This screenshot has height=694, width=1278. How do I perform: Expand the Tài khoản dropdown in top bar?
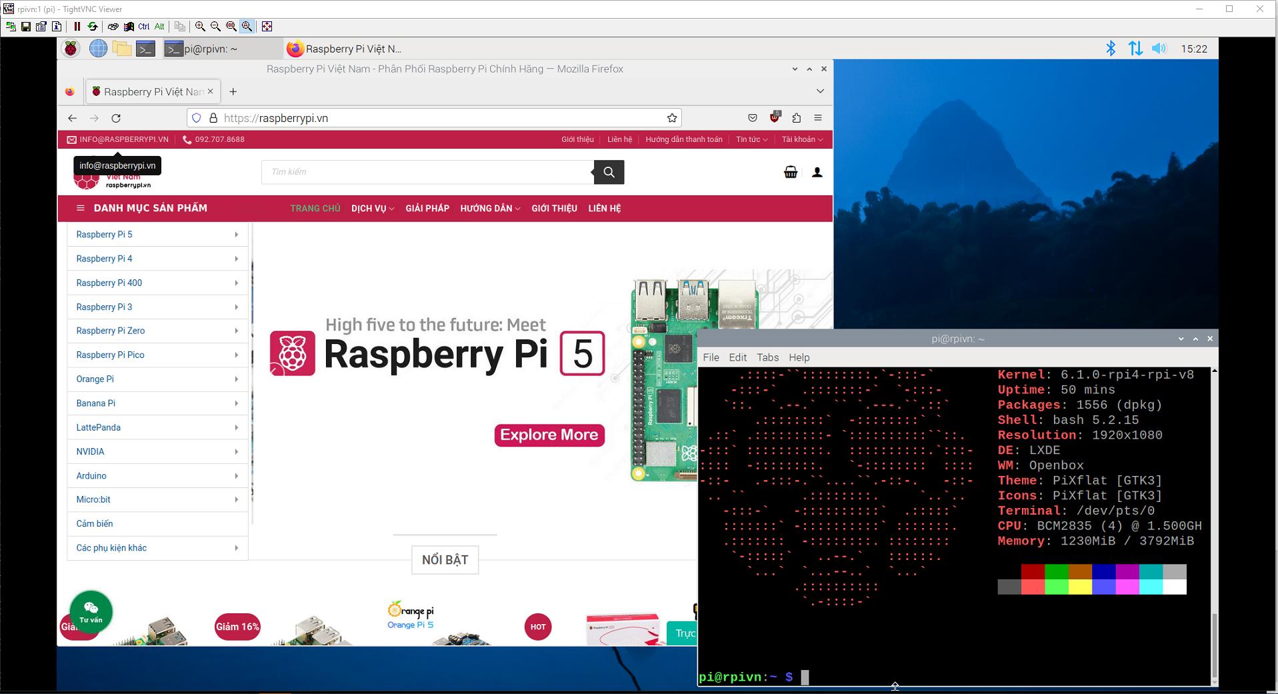801,139
